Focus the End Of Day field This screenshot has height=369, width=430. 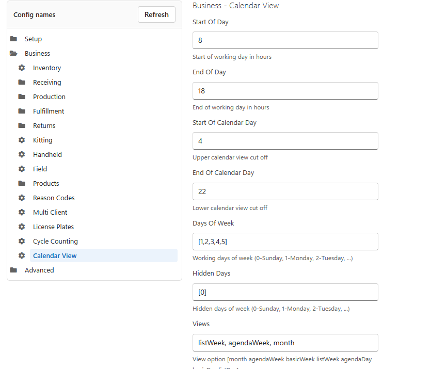coord(285,91)
